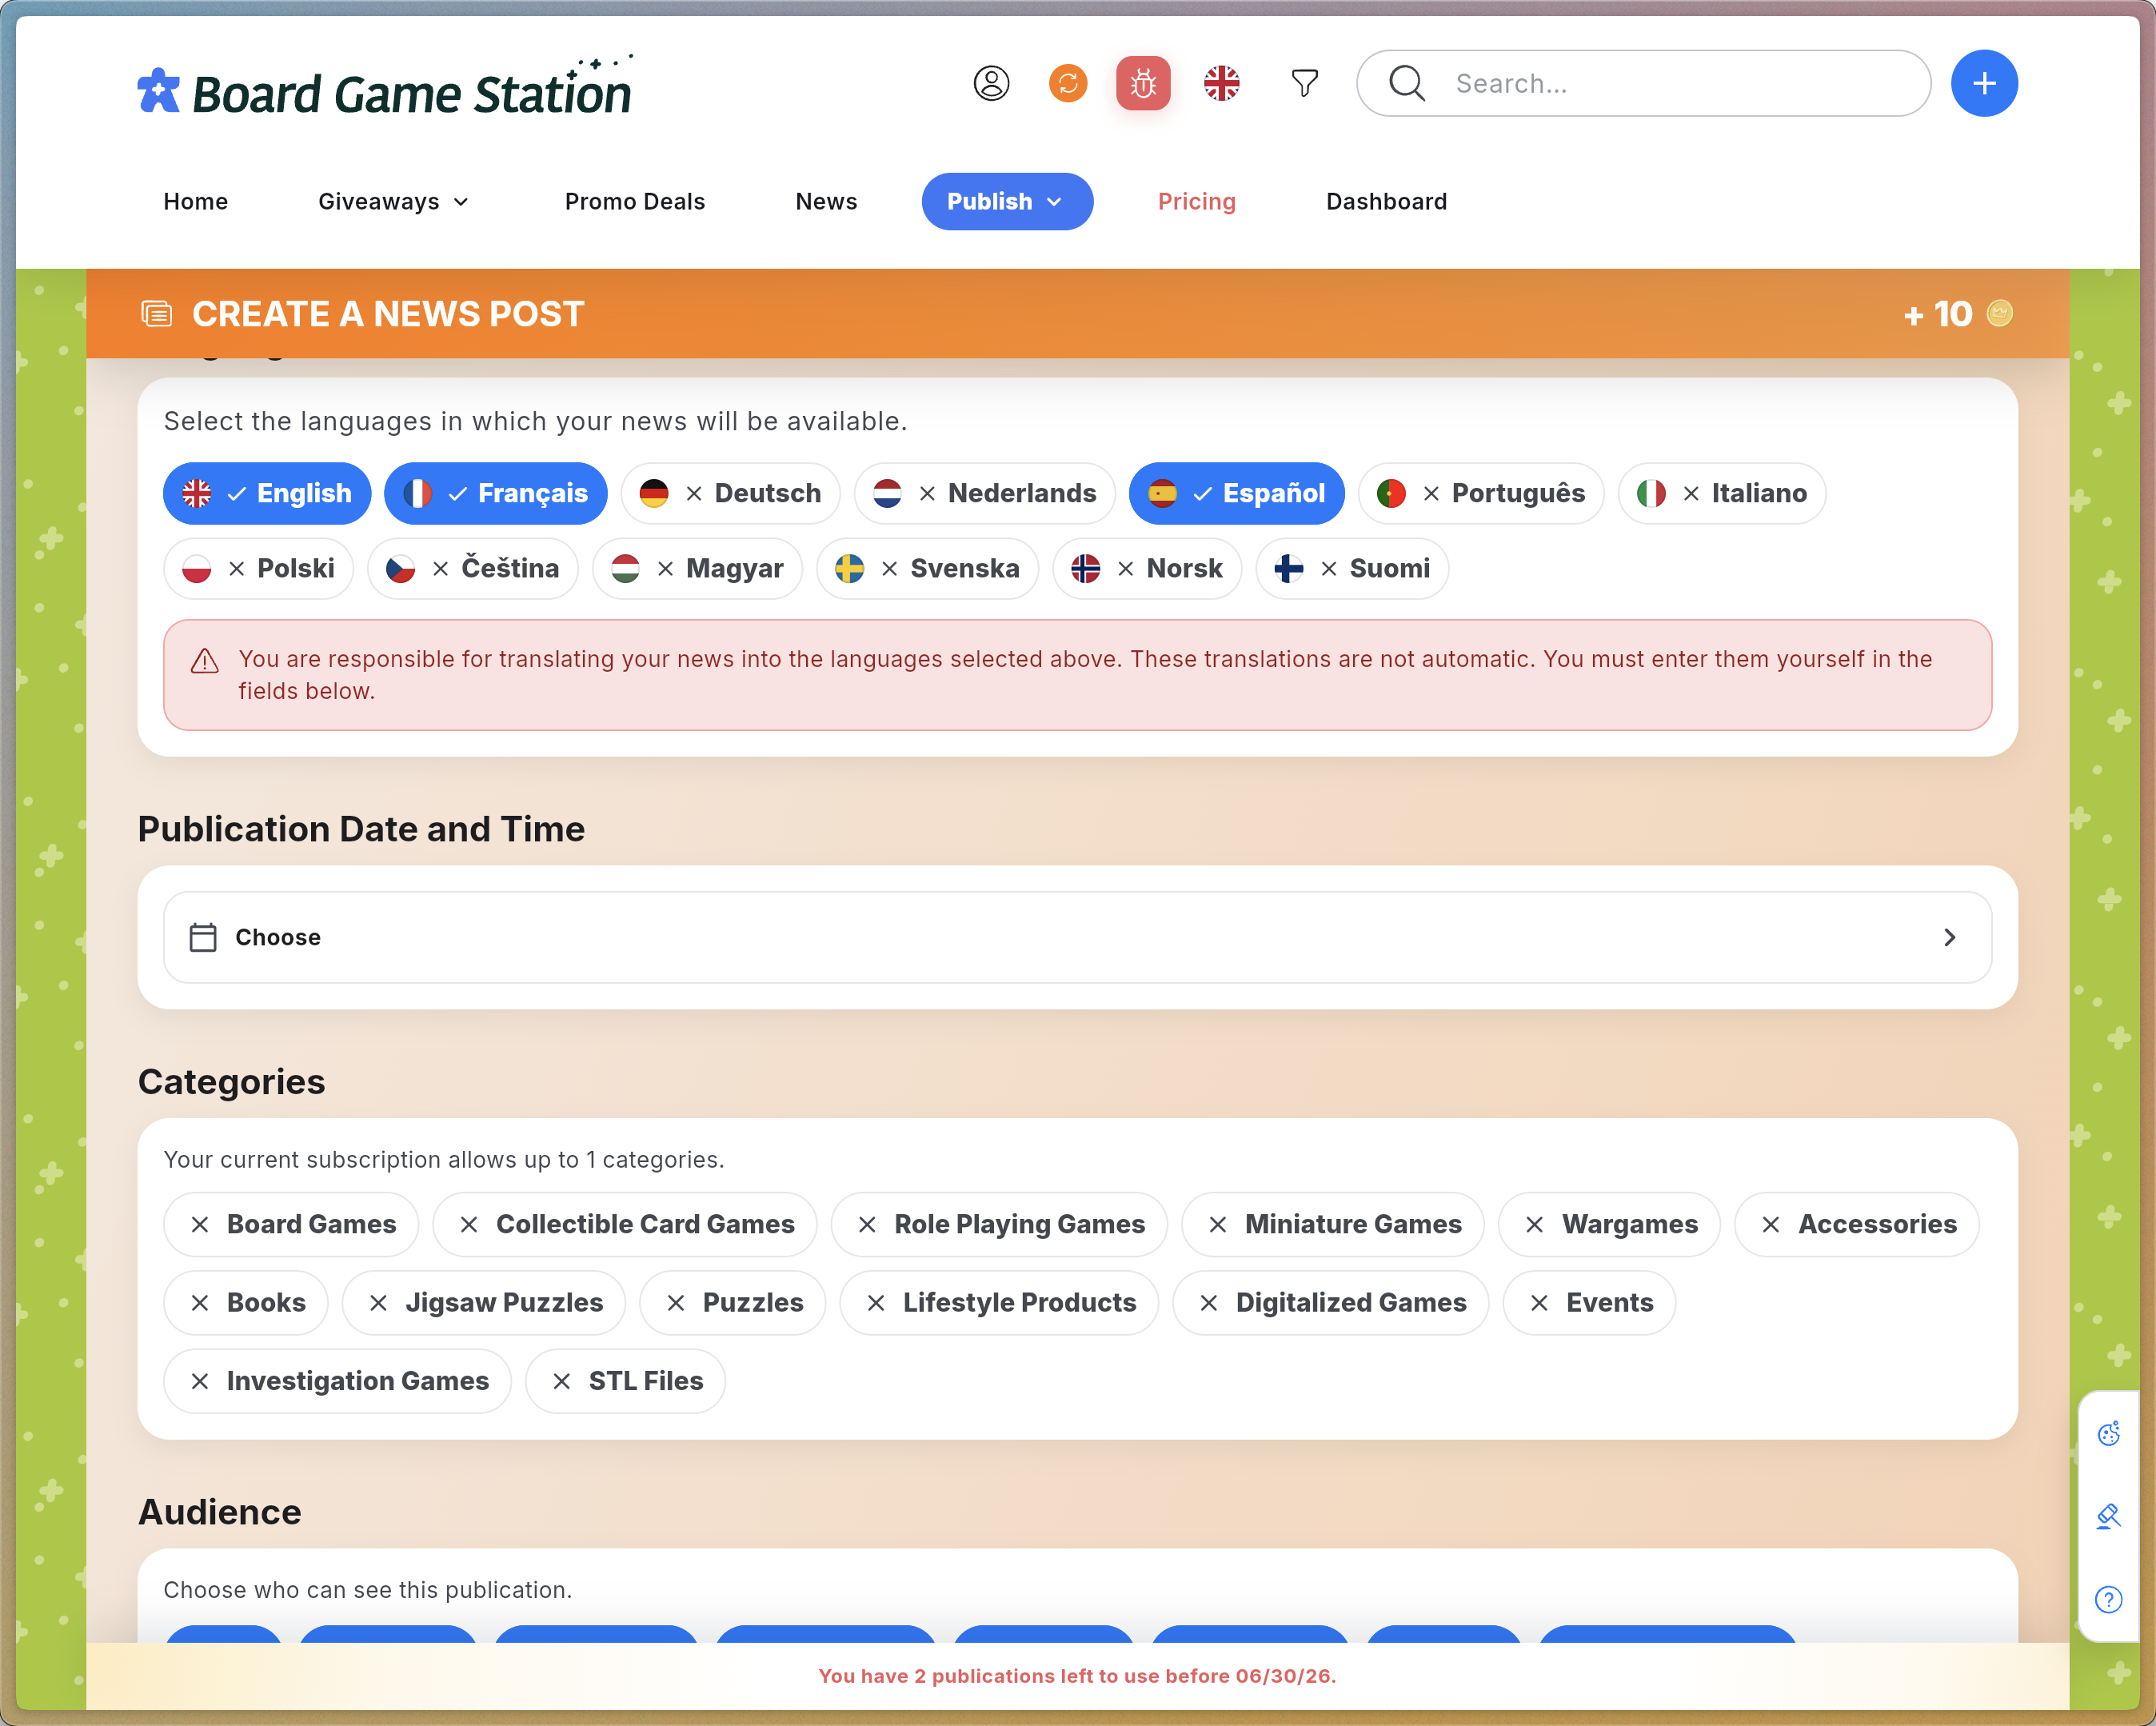Click the search magnifier icon
This screenshot has width=2156, height=1726.
click(x=1406, y=83)
